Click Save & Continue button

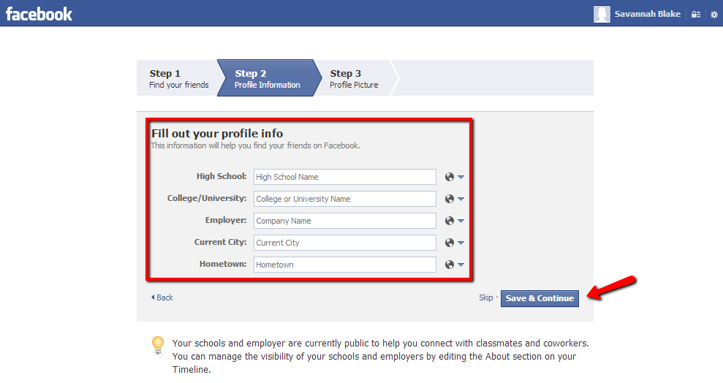pyautogui.click(x=540, y=298)
